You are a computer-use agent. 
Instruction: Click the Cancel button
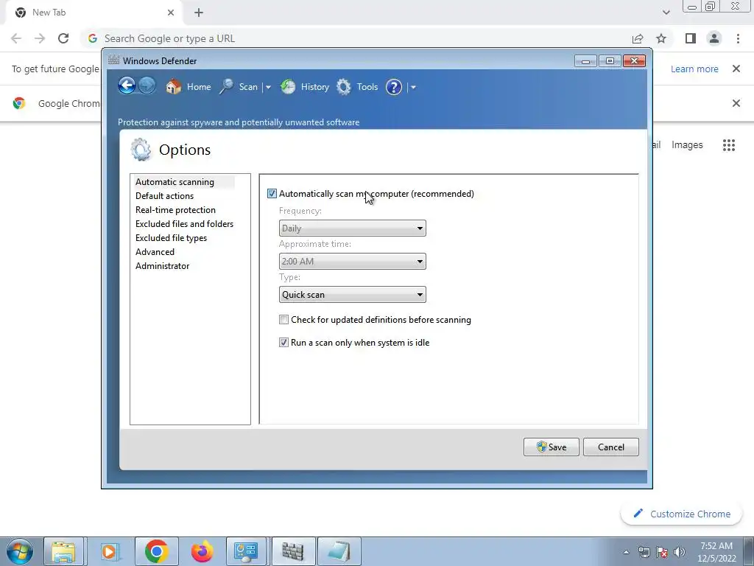pyautogui.click(x=611, y=447)
